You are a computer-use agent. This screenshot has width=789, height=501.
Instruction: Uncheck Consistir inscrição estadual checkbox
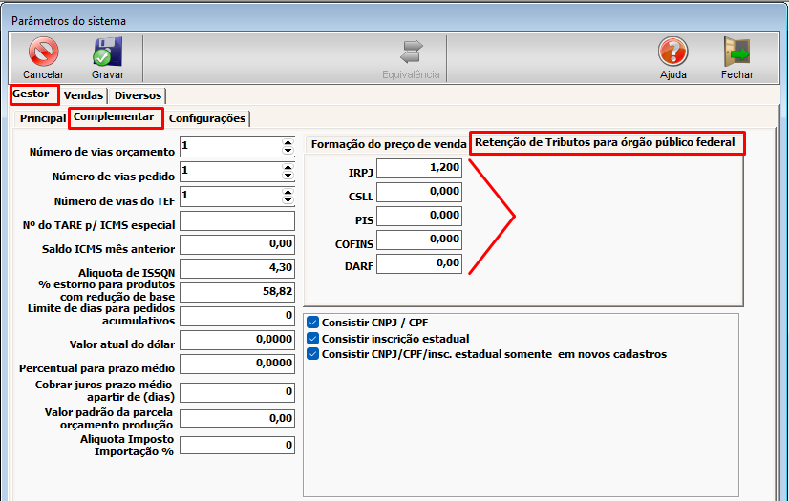pyautogui.click(x=313, y=338)
